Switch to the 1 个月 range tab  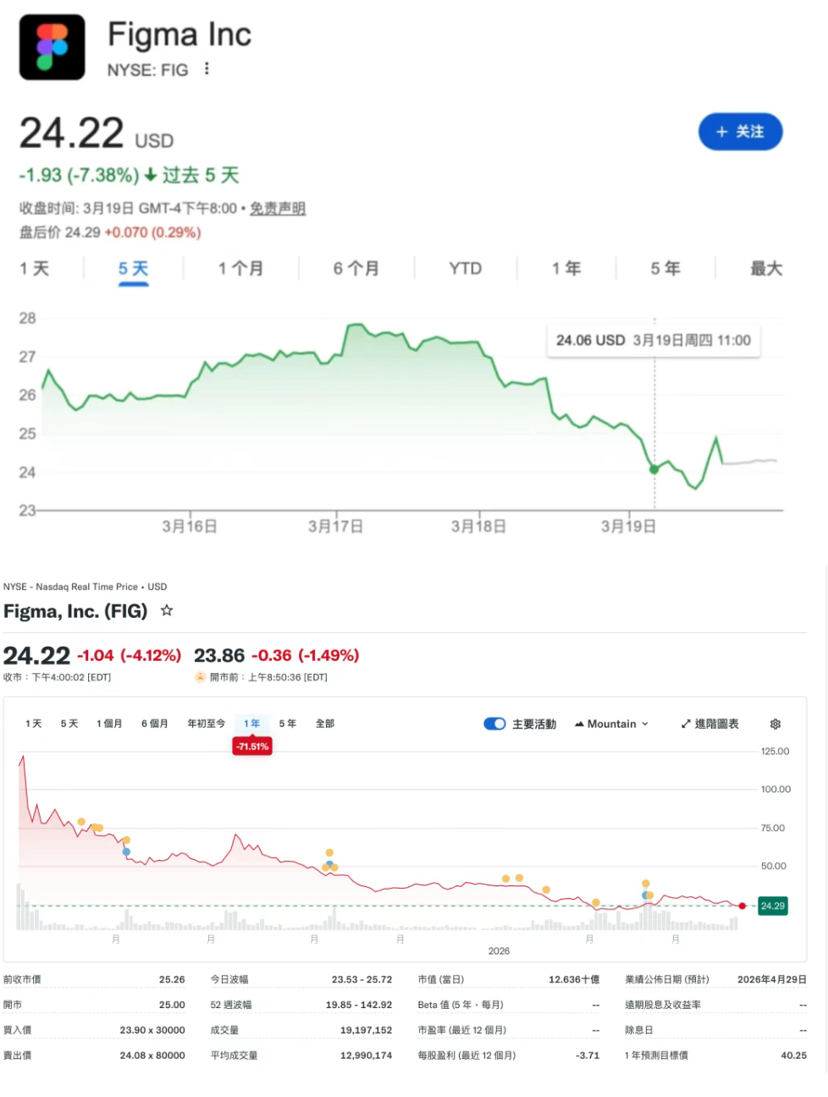pos(240,268)
